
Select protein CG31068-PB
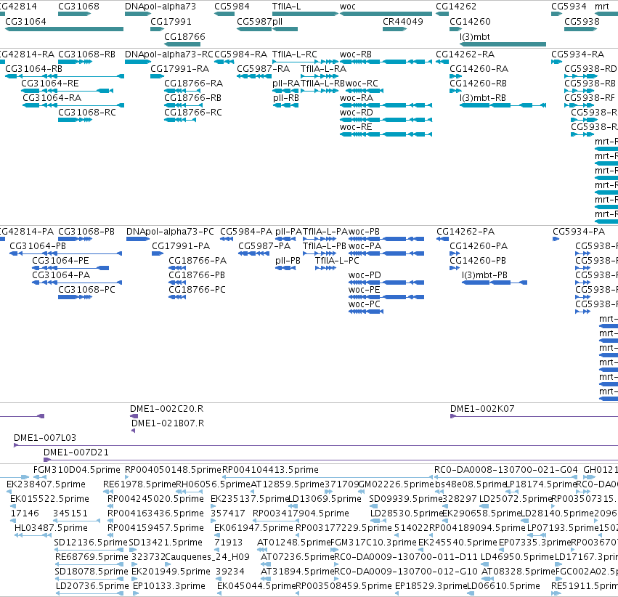pyautogui.click(x=76, y=239)
